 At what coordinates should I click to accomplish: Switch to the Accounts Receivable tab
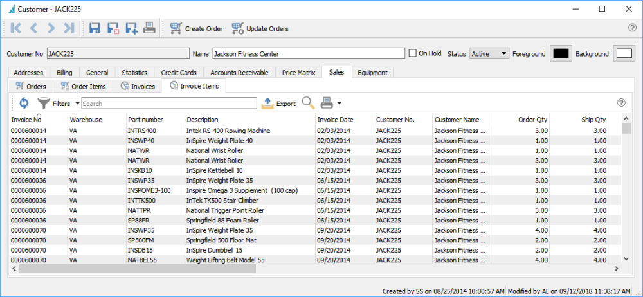239,73
